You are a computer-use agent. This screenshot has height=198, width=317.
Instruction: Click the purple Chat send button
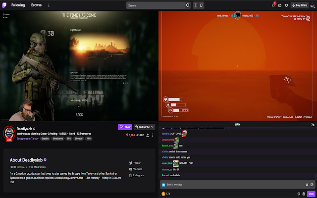tap(311, 194)
